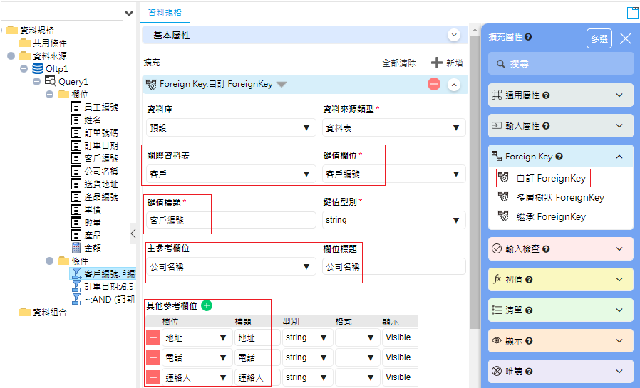Click help icon beside 唯讀
The width and height of the screenshot is (640, 388).
[529, 372]
